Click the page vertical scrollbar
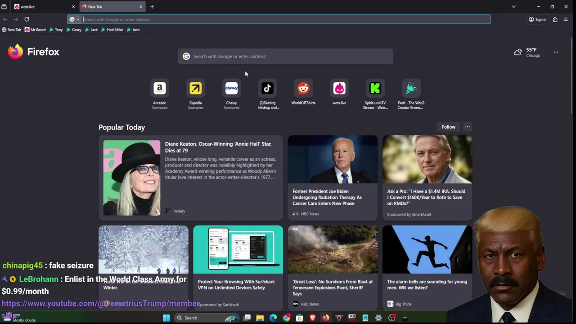 point(572,76)
